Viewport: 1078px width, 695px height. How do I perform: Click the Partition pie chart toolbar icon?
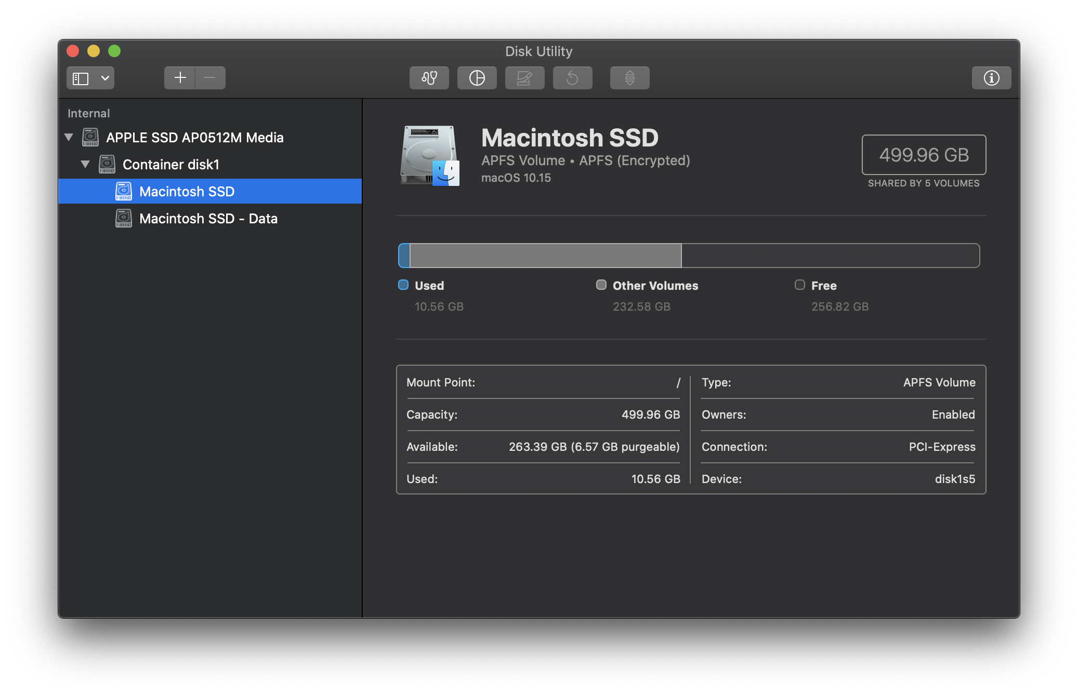(477, 78)
